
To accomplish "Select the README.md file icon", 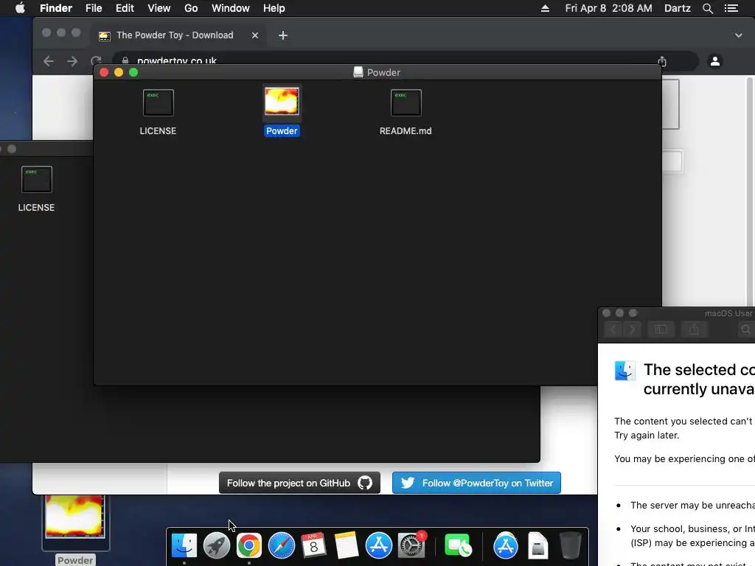I will [406, 102].
